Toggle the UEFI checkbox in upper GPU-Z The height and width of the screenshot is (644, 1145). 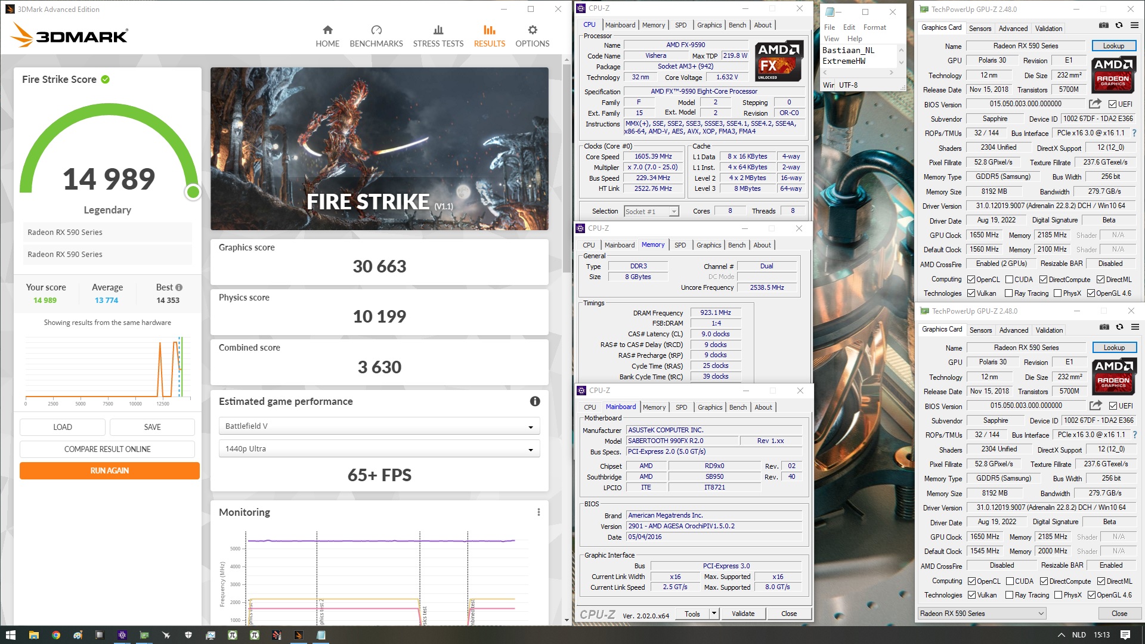1112,104
